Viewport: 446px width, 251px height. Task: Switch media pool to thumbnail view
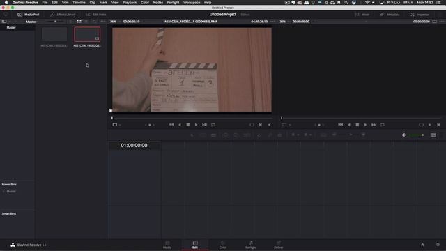79,22
